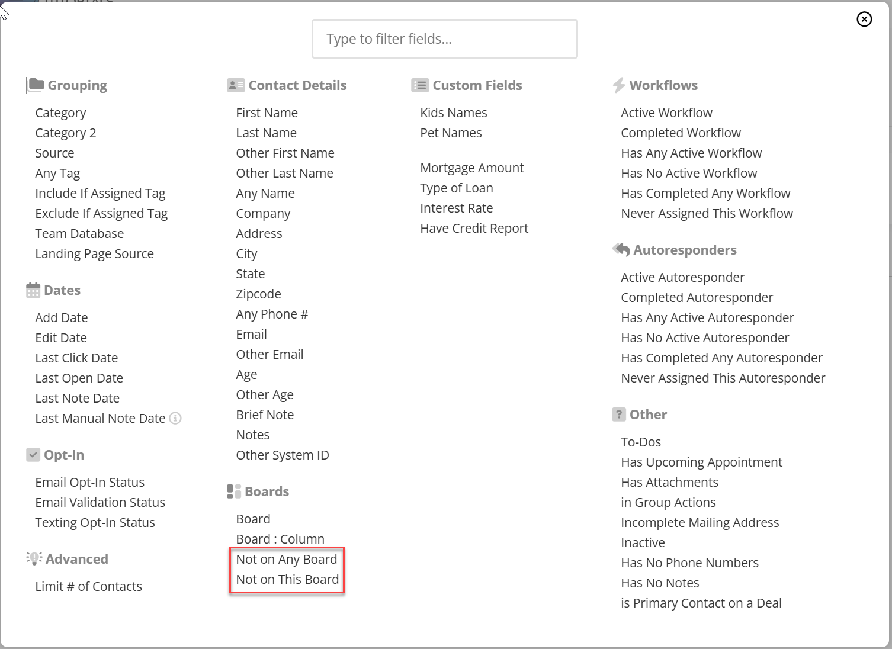Select Never Assigned This Workflow
892x649 pixels.
point(707,214)
